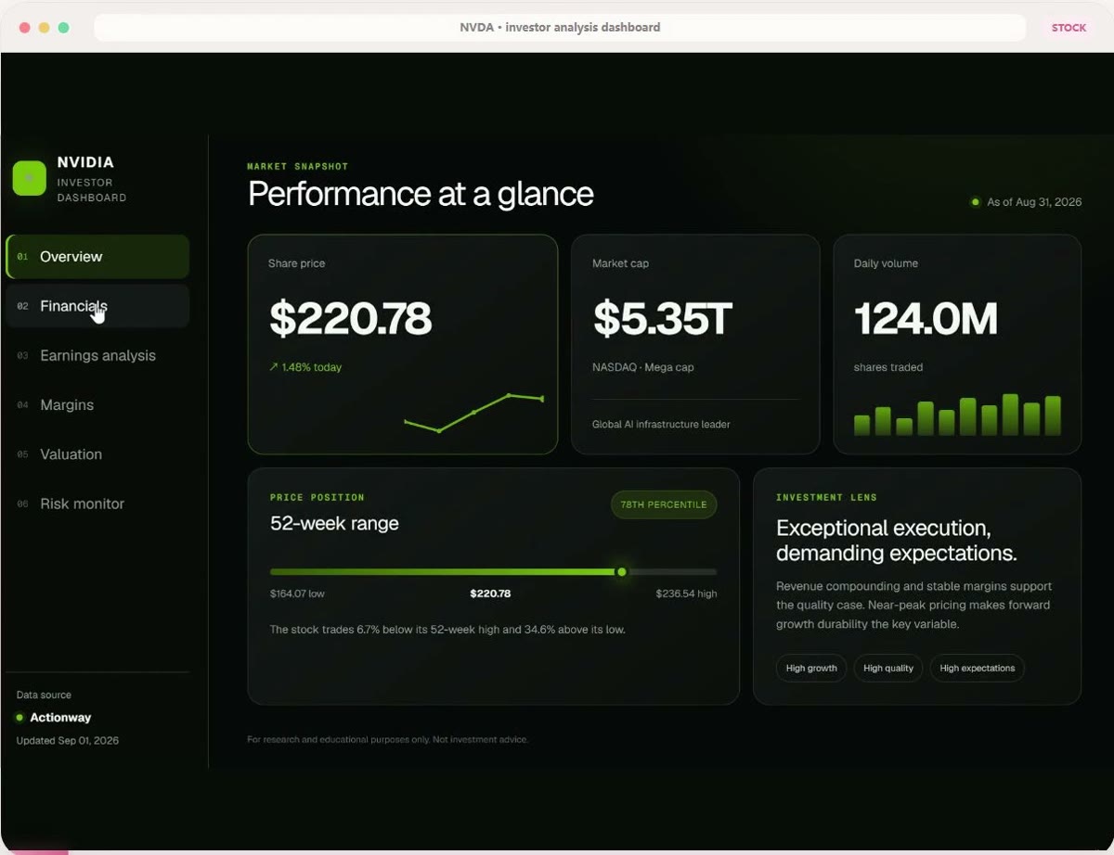Click the $5.35T market cap value
Image resolution: width=1114 pixels, height=855 pixels.
(663, 319)
